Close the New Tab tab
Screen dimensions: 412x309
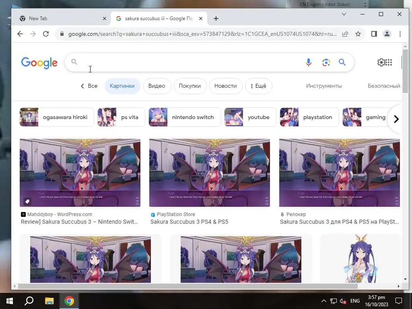point(104,19)
